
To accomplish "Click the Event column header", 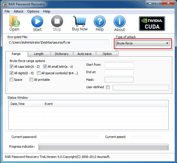I will click(104, 104).
